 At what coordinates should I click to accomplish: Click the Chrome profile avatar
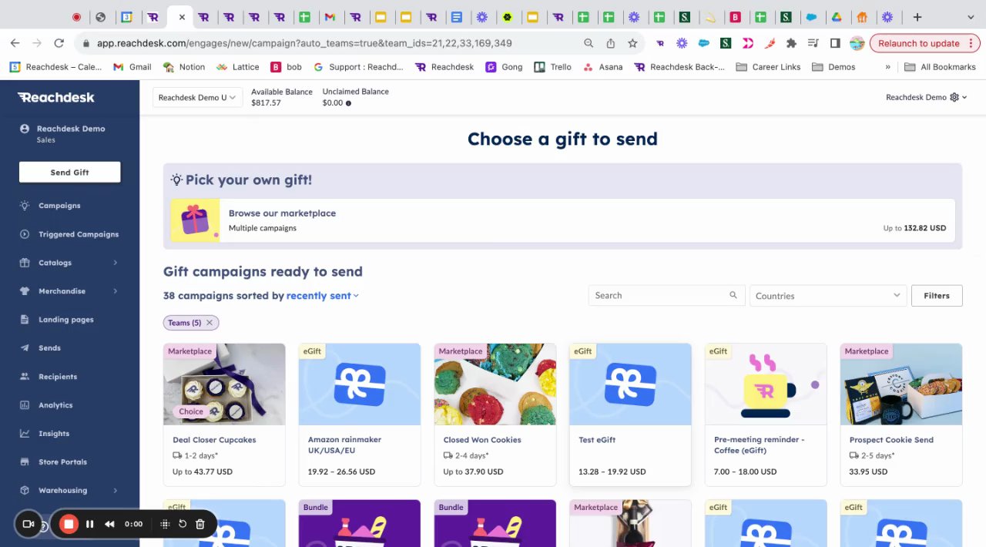click(857, 43)
